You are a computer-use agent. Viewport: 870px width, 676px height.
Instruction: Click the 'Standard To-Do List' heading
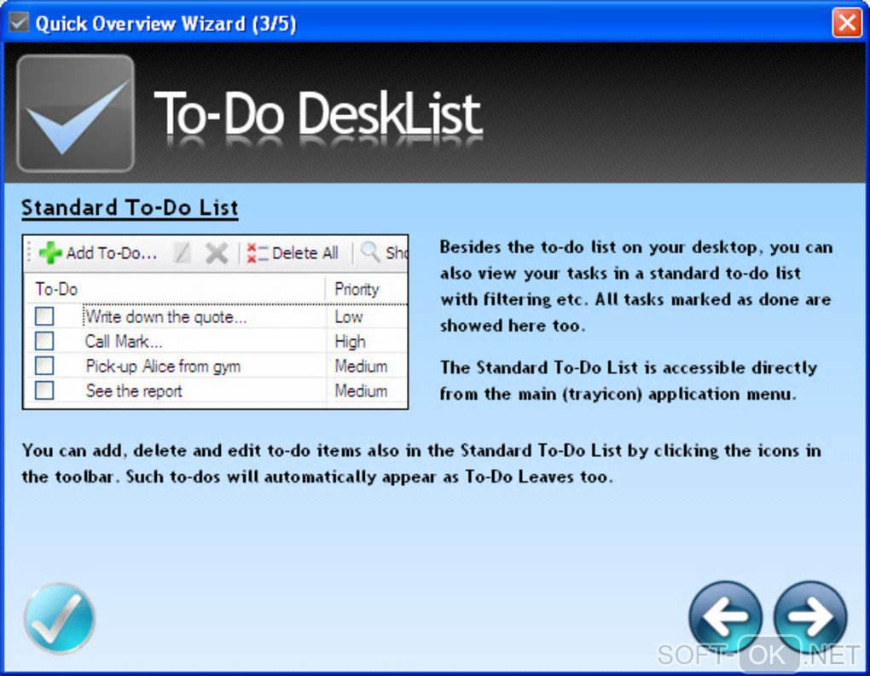tap(130, 208)
